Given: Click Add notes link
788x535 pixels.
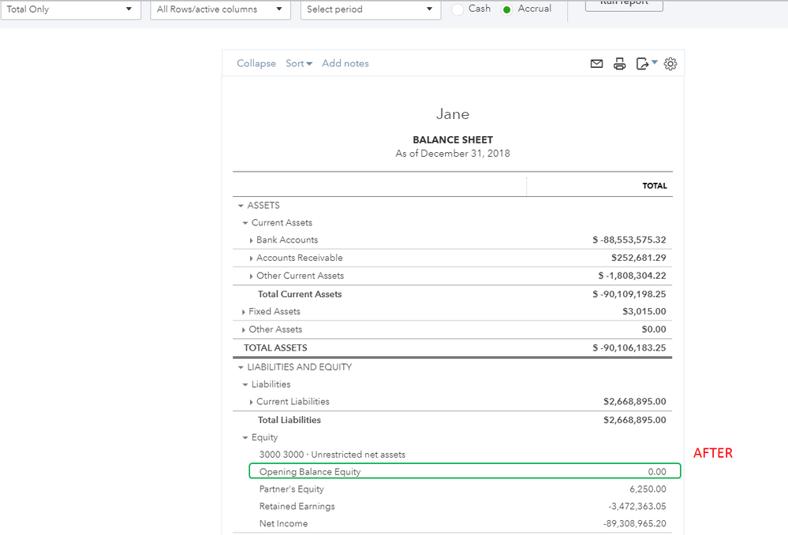Looking at the screenshot, I should 345,63.
